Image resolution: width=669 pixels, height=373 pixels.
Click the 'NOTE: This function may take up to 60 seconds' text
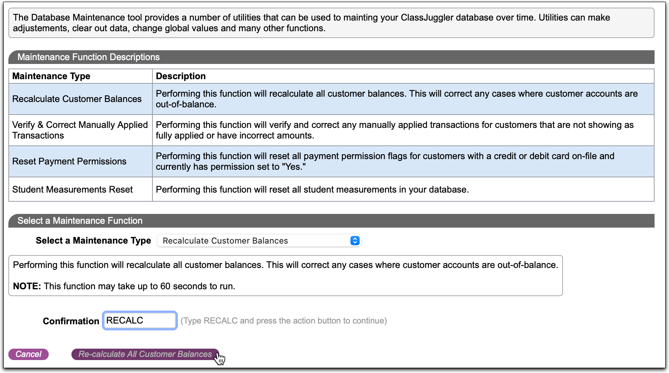pos(124,286)
